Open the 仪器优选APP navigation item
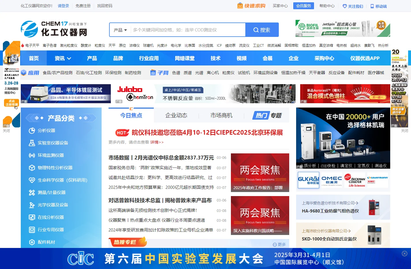 pyautogui.click(x=365, y=58)
